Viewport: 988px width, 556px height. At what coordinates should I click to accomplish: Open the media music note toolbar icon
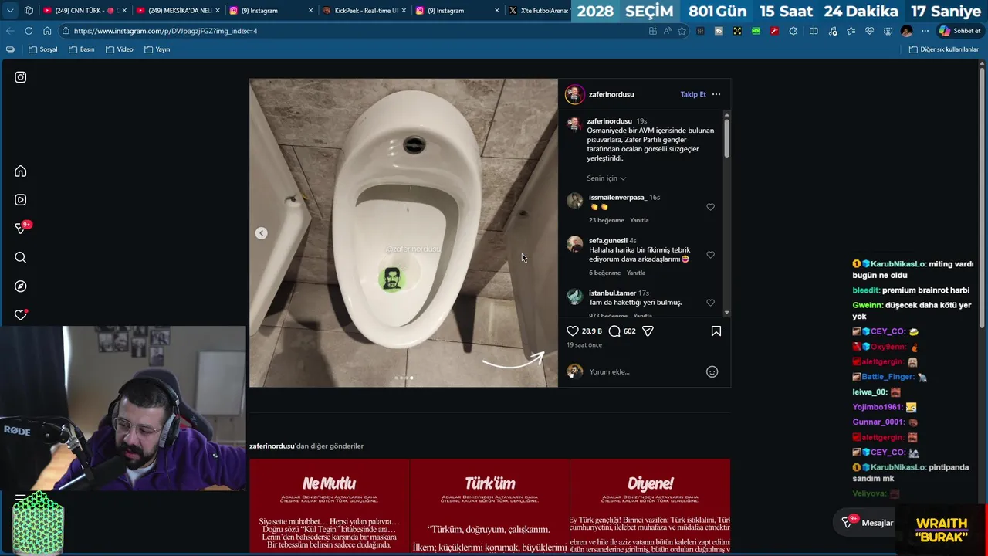pos(832,31)
